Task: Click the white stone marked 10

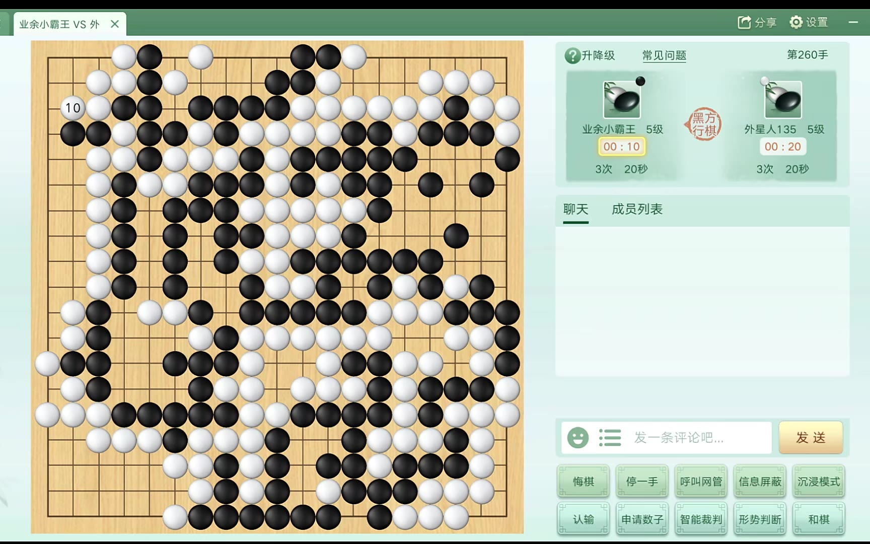Action: click(72, 108)
